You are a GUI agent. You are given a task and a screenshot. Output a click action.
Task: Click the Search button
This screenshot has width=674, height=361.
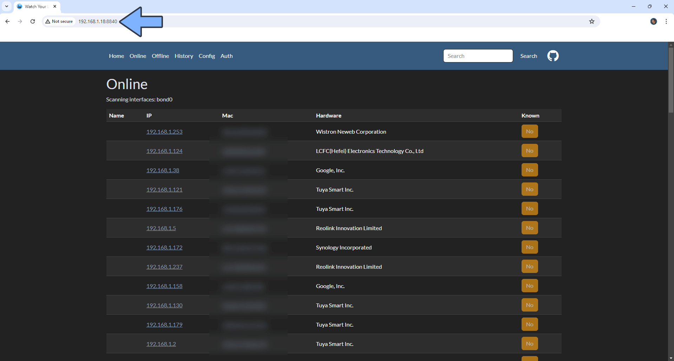coord(529,56)
